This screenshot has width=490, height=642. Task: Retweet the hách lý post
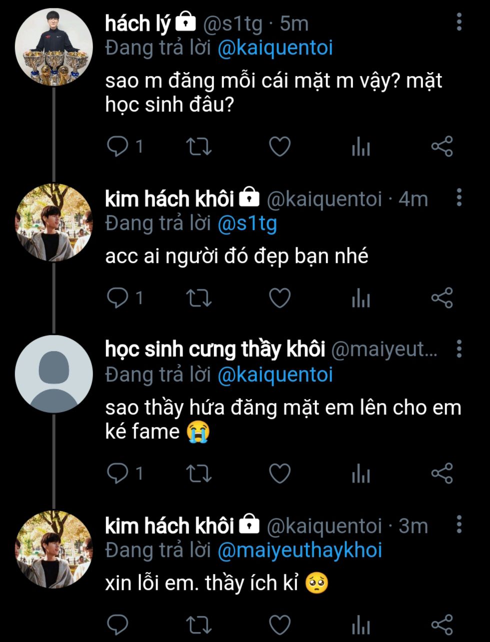pos(198,146)
